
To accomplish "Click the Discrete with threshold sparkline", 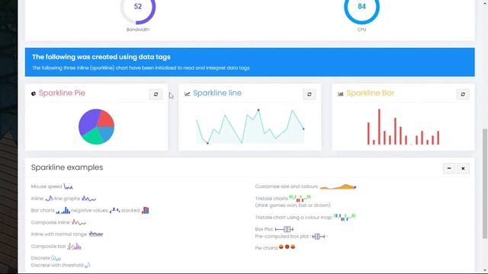I will (x=88, y=265).
